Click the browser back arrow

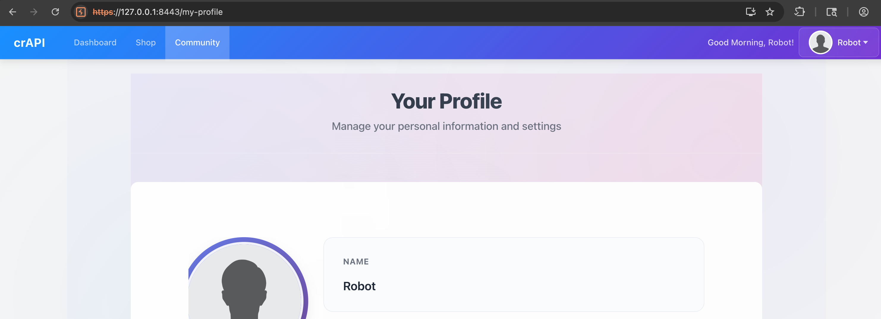click(13, 12)
